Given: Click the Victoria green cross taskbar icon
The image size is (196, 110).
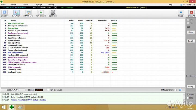Looking at the screenshot, I should (x=12, y=107).
